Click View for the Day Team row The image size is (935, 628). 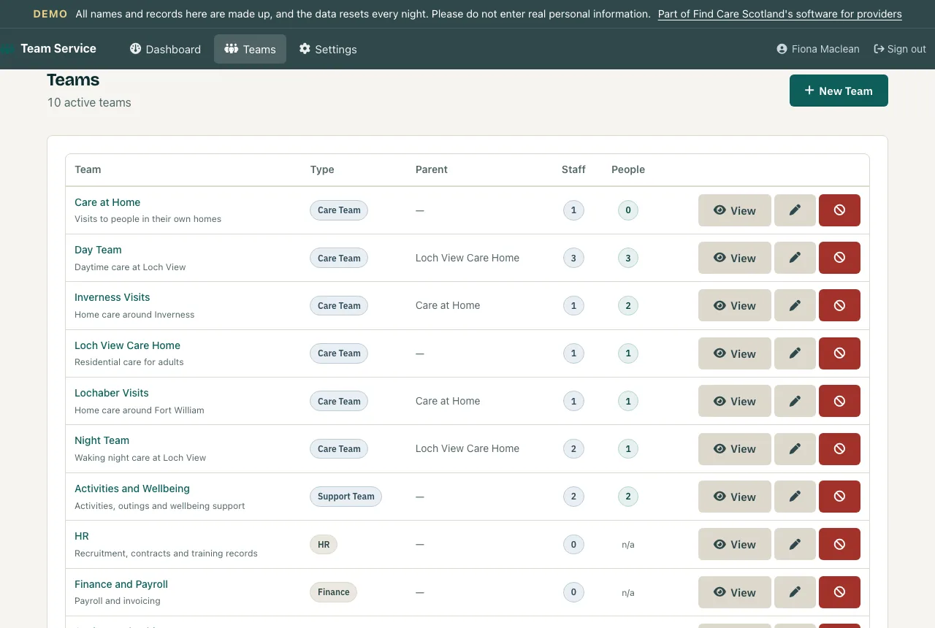click(x=735, y=258)
